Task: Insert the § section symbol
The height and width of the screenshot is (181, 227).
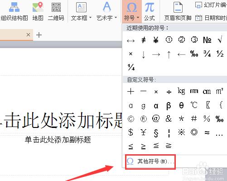Action: [x=156, y=133]
